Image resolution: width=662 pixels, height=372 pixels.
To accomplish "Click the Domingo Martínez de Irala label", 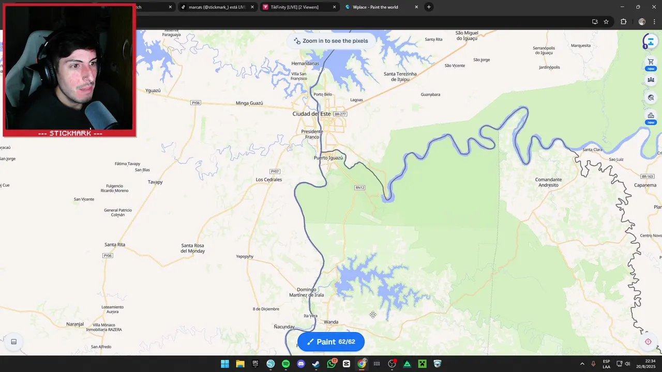I will point(306,292).
